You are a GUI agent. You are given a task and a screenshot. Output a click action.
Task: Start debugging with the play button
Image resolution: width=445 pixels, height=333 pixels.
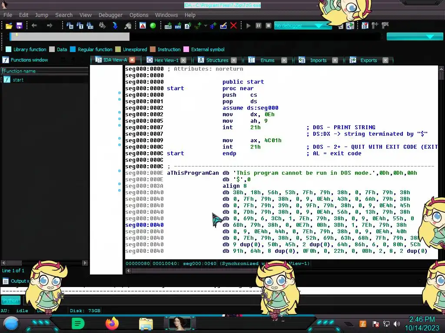pyautogui.click(x=249, y=26)
